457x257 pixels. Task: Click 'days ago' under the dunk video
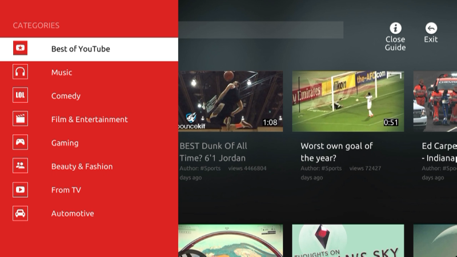191,178
